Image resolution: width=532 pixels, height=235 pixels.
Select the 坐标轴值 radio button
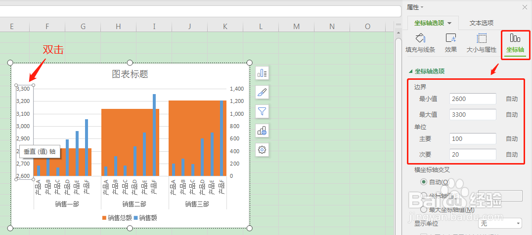click(423, 196)
